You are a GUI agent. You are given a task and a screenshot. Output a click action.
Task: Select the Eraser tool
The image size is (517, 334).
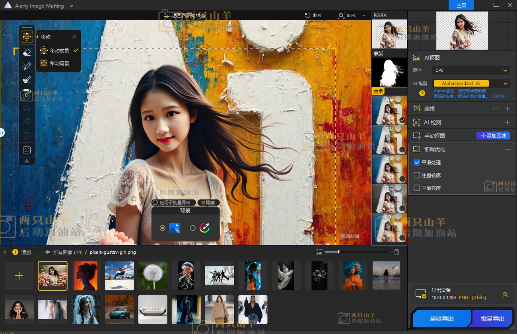(27, 52)
